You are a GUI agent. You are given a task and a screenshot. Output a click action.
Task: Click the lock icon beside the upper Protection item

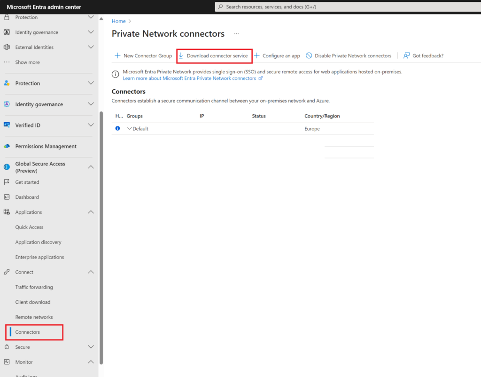pyautogui.click(x=7, y=17)
